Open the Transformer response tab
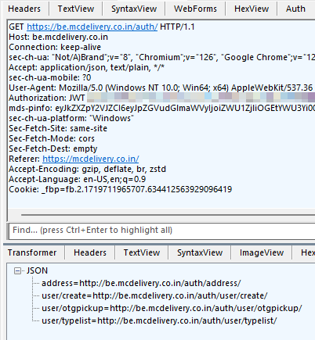315x340 pixels. (x=32, y=252)
